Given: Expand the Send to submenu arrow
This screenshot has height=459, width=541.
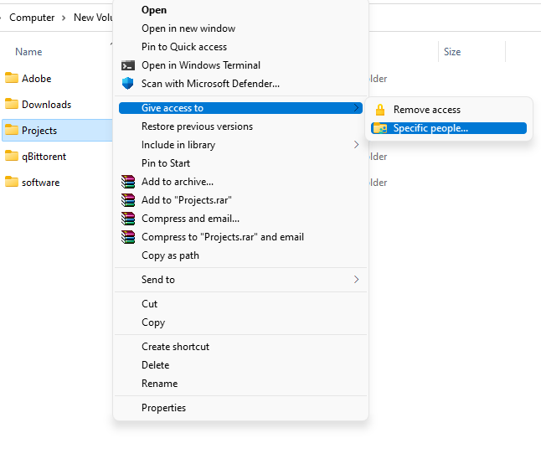Looking at the screenshot, I should coord(357,280).
